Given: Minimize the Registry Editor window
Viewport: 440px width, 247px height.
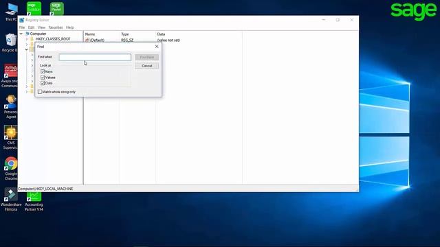Looking at the screenshot, I should click(x=324, y=20).
